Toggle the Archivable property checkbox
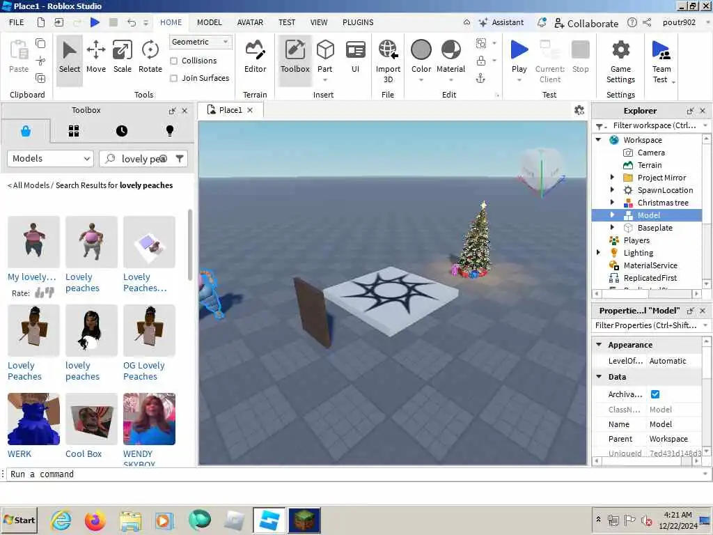Image resolution: width=713 pixels, height=535 pixels. point(655,394)
